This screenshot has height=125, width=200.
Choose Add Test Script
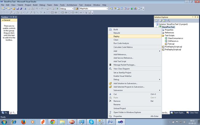[x=135, y=61]
